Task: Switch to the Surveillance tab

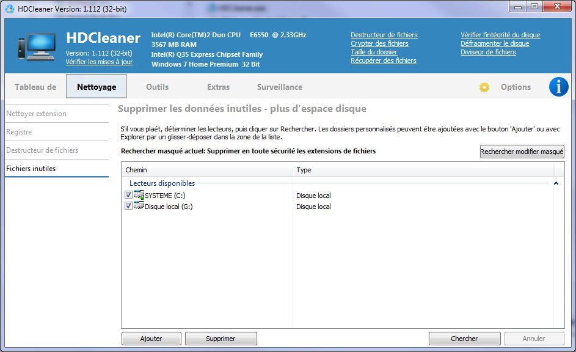Action: 280,87
